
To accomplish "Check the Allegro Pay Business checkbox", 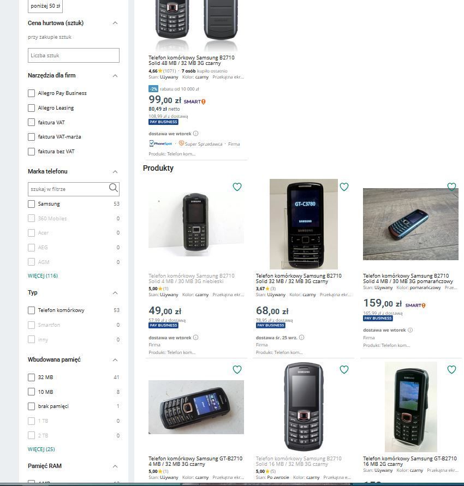I will (x=31, y=93).
